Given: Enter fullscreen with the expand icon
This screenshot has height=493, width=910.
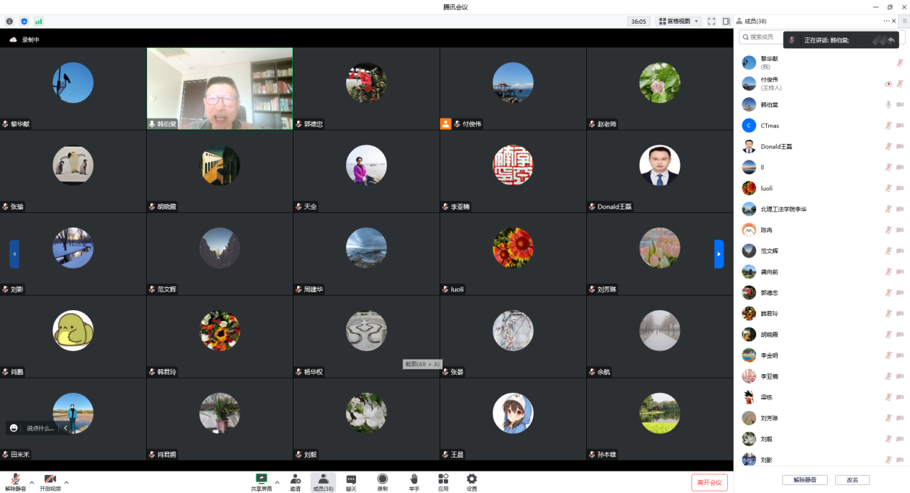Looking at the screenshot, I should (711, 22).
